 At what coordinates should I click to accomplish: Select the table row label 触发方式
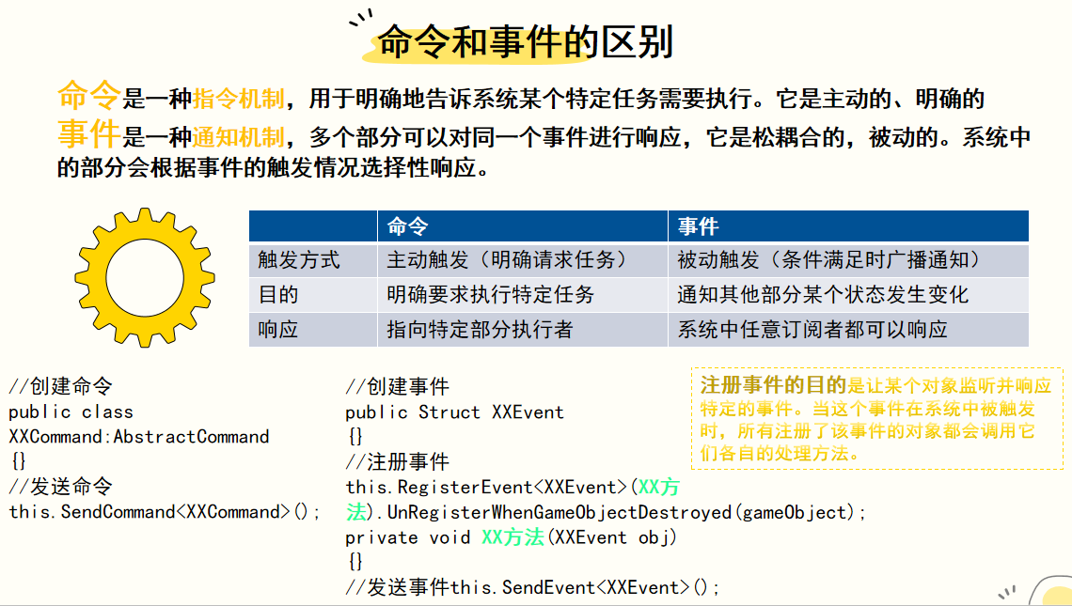[313, 260]
